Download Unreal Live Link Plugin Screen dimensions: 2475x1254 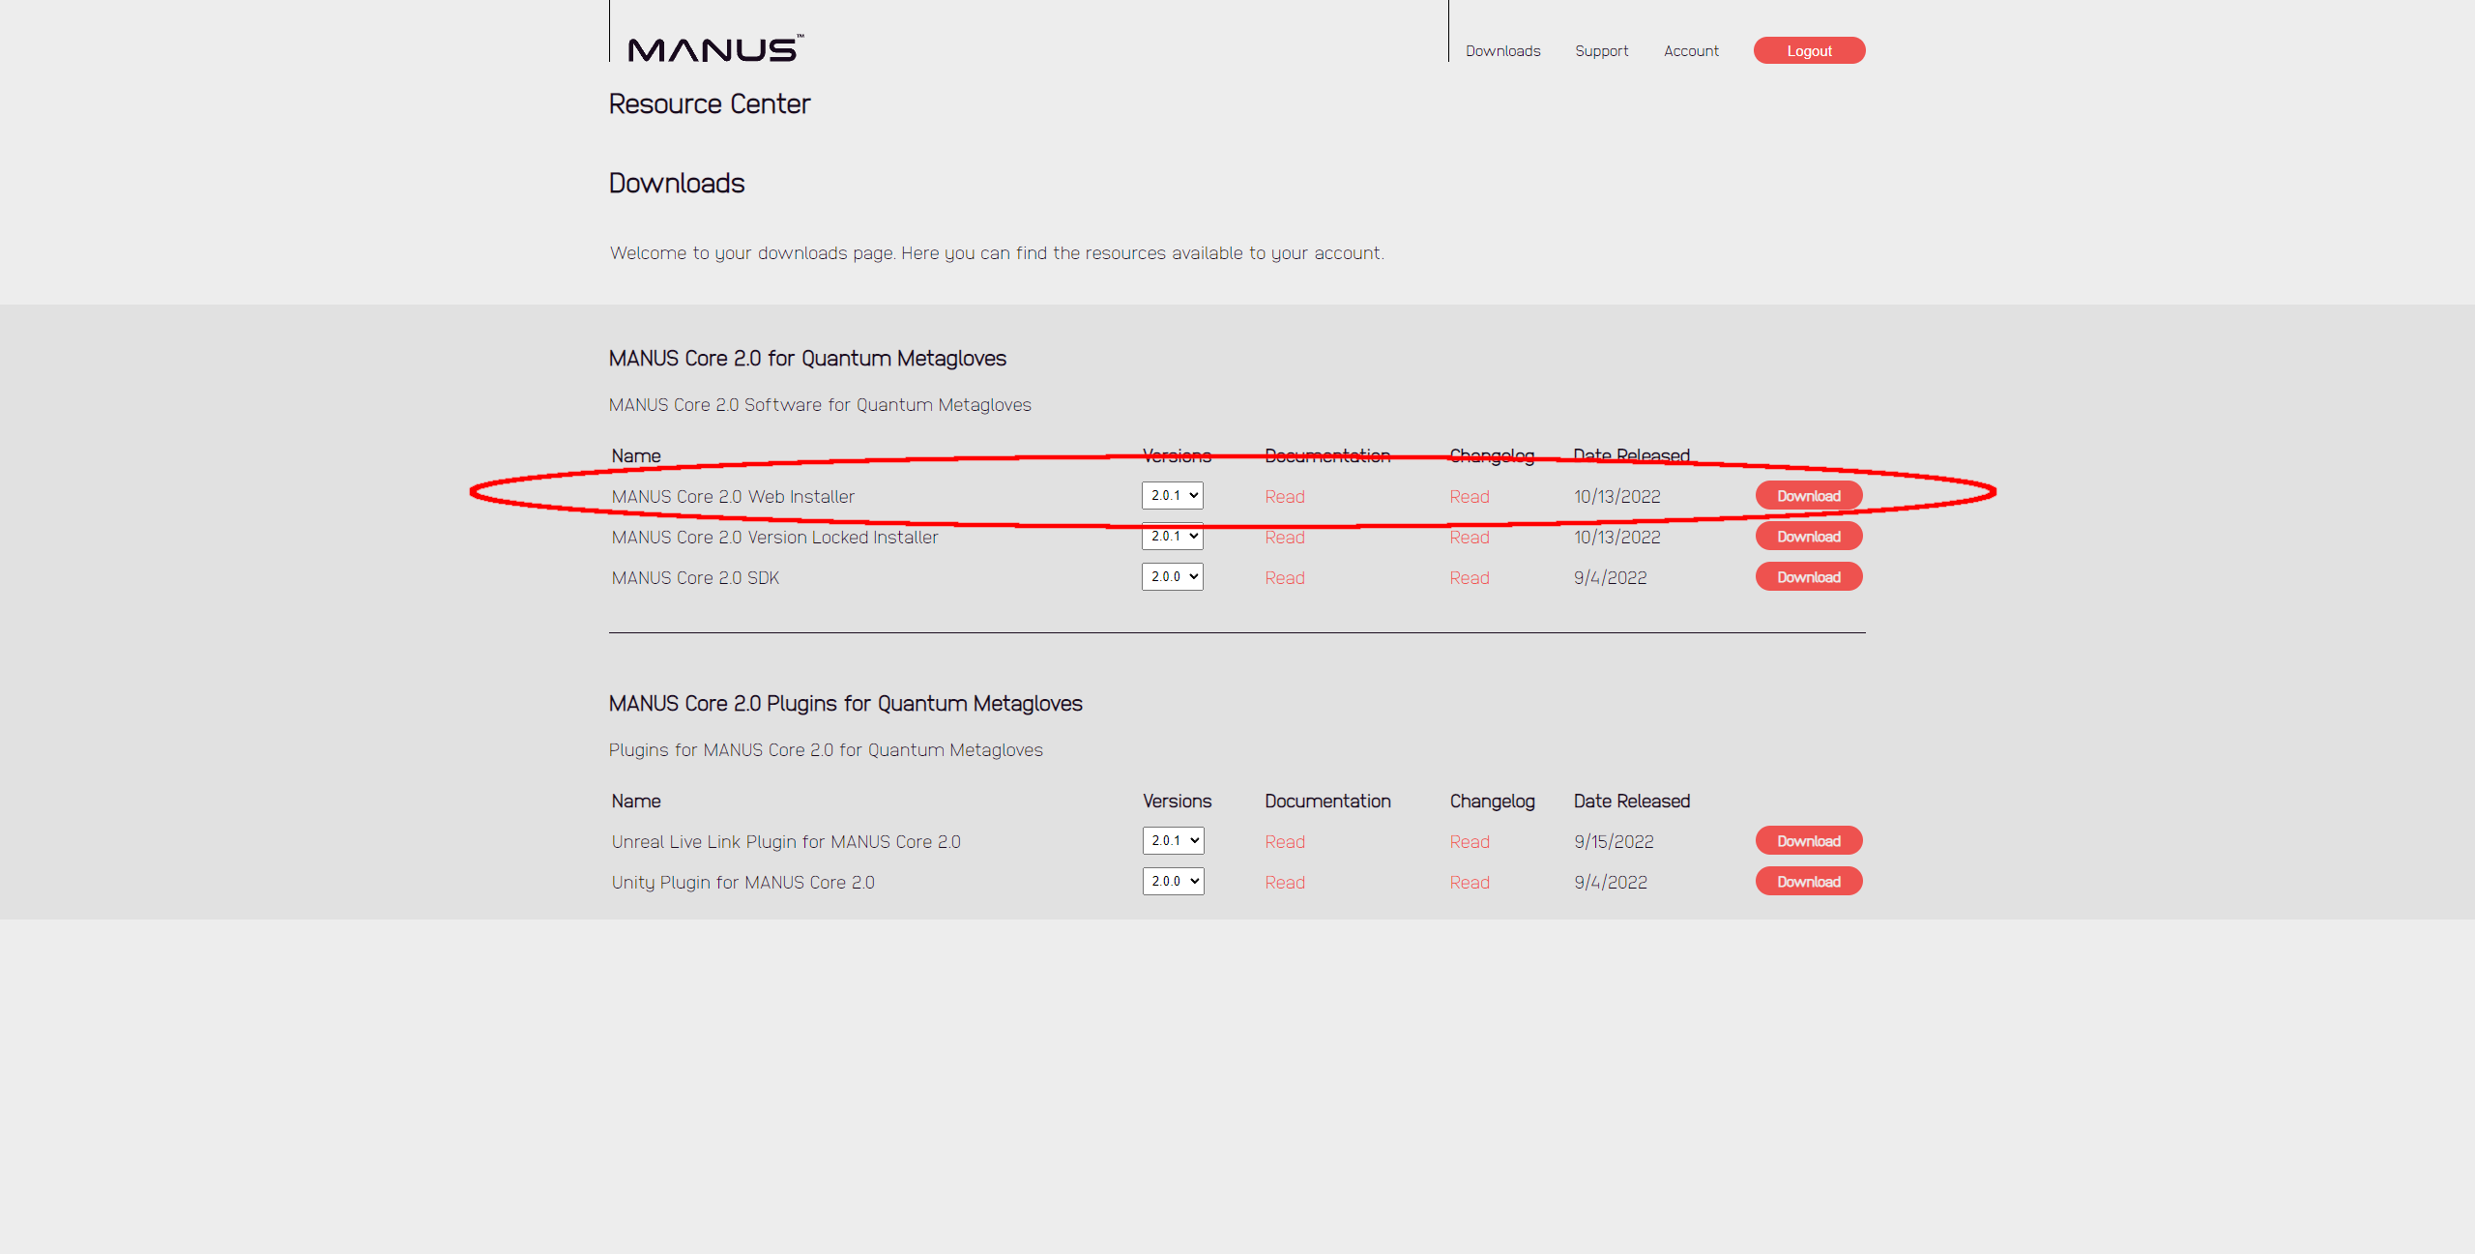[1808, 841]
